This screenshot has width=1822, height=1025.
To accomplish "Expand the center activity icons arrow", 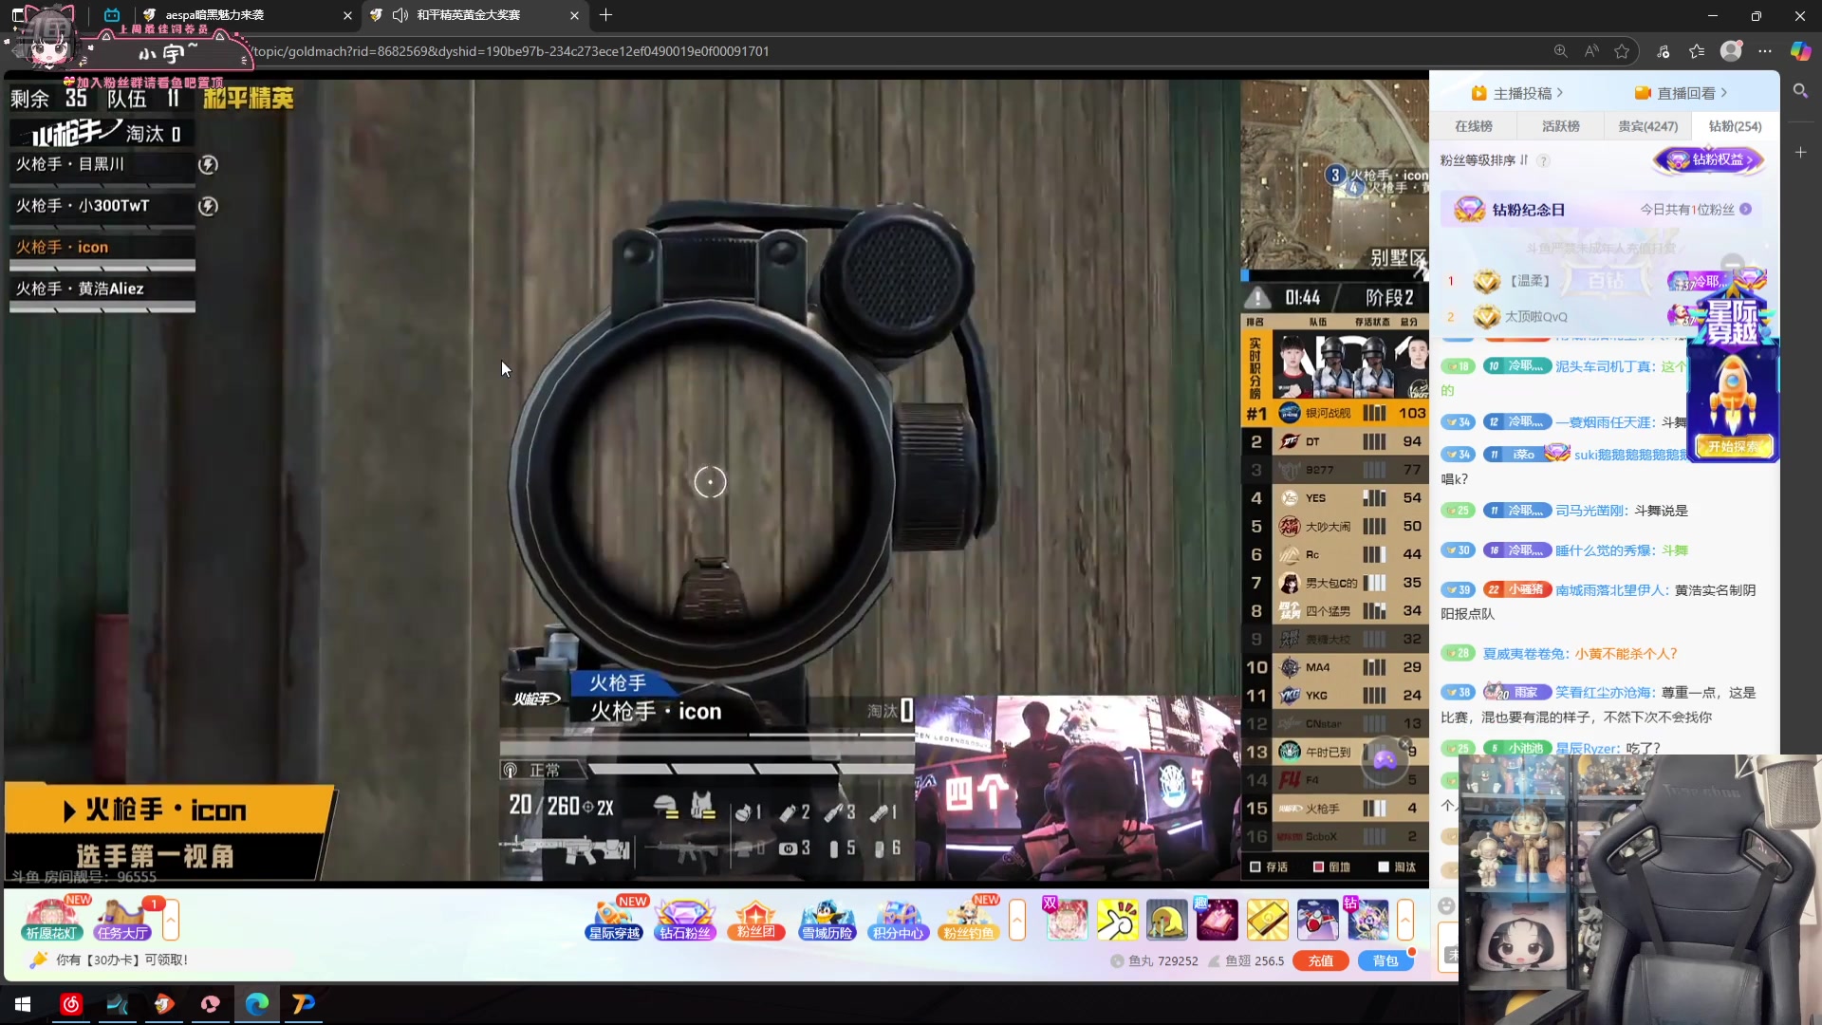I will [1017, 920].
